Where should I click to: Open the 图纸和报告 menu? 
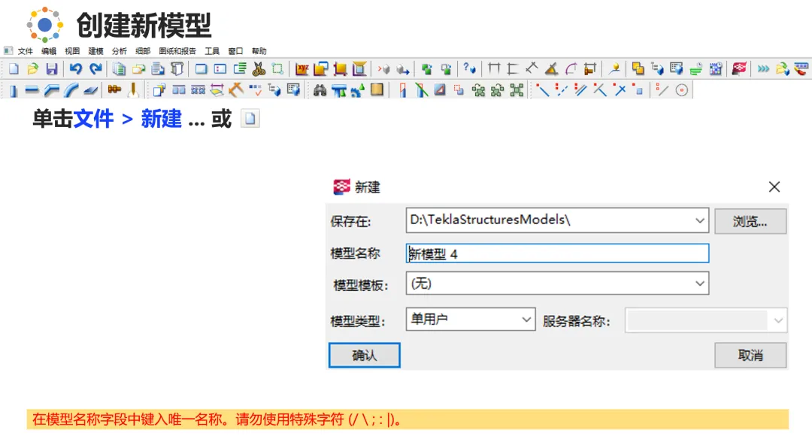(x=177, y=51)
